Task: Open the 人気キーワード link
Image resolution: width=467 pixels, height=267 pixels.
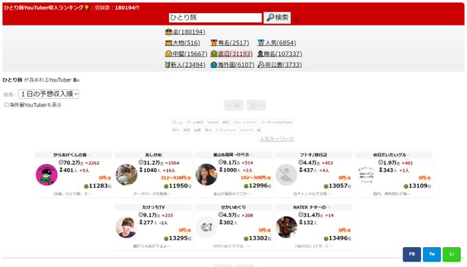Action: click(x=277, y=139)
